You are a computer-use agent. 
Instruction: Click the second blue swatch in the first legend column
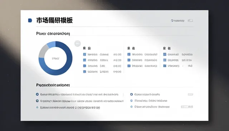tap(84, 60)
